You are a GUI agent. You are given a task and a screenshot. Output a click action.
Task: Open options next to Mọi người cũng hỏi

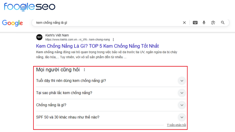pos(84,70)
